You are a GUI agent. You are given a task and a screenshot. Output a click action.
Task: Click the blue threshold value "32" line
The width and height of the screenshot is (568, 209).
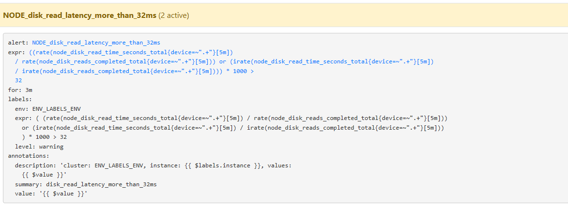18,80
